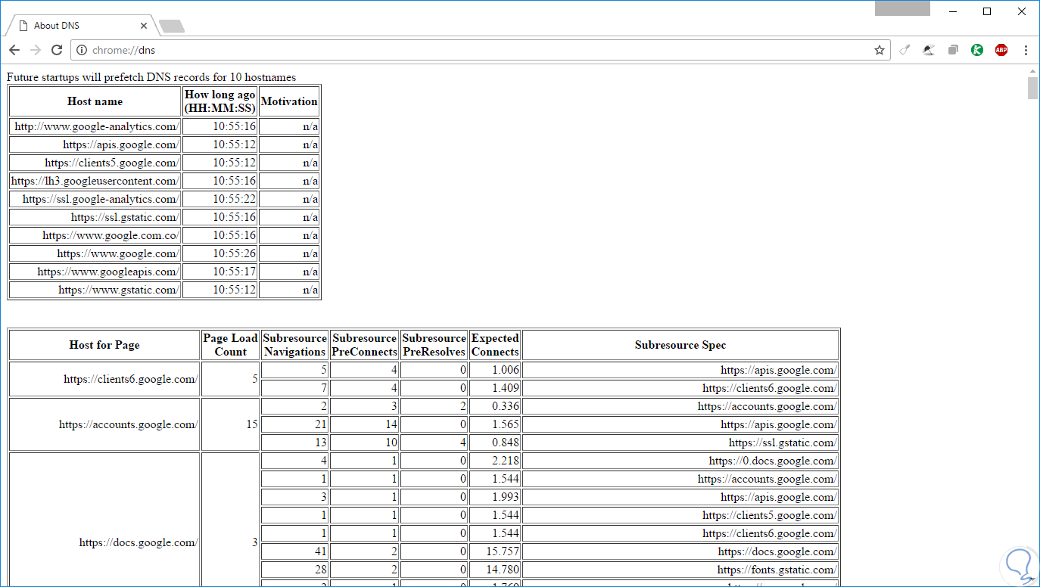Select https://ssl.gstatic.com/ in Subresource Spec column

click(x=680, y=443)
